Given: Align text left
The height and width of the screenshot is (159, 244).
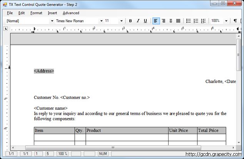Looking at the screenshot, I should click(x=156, y=21).
